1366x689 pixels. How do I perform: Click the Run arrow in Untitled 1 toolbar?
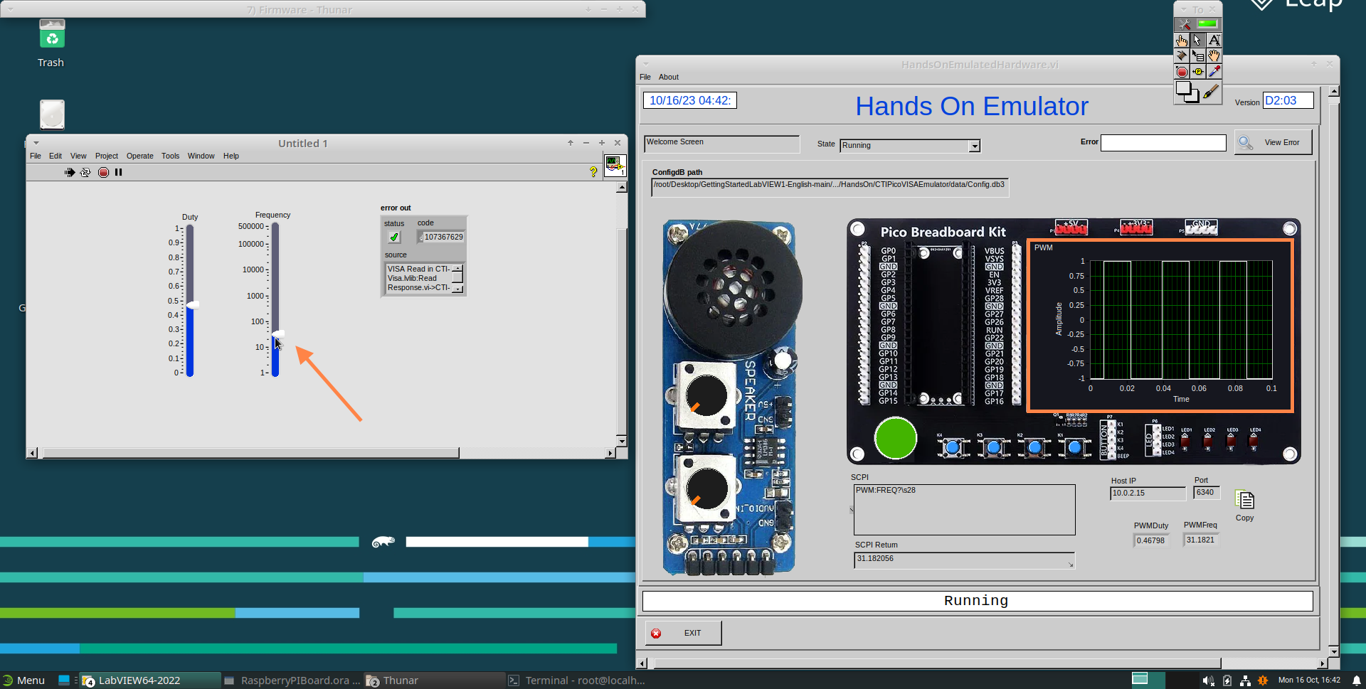pos(70,172)
